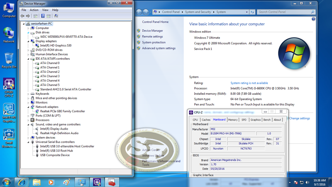The width and height of the screenshot is (332, 187).
Task: Collapse the Network adapters node
Action: pos(28,107)
